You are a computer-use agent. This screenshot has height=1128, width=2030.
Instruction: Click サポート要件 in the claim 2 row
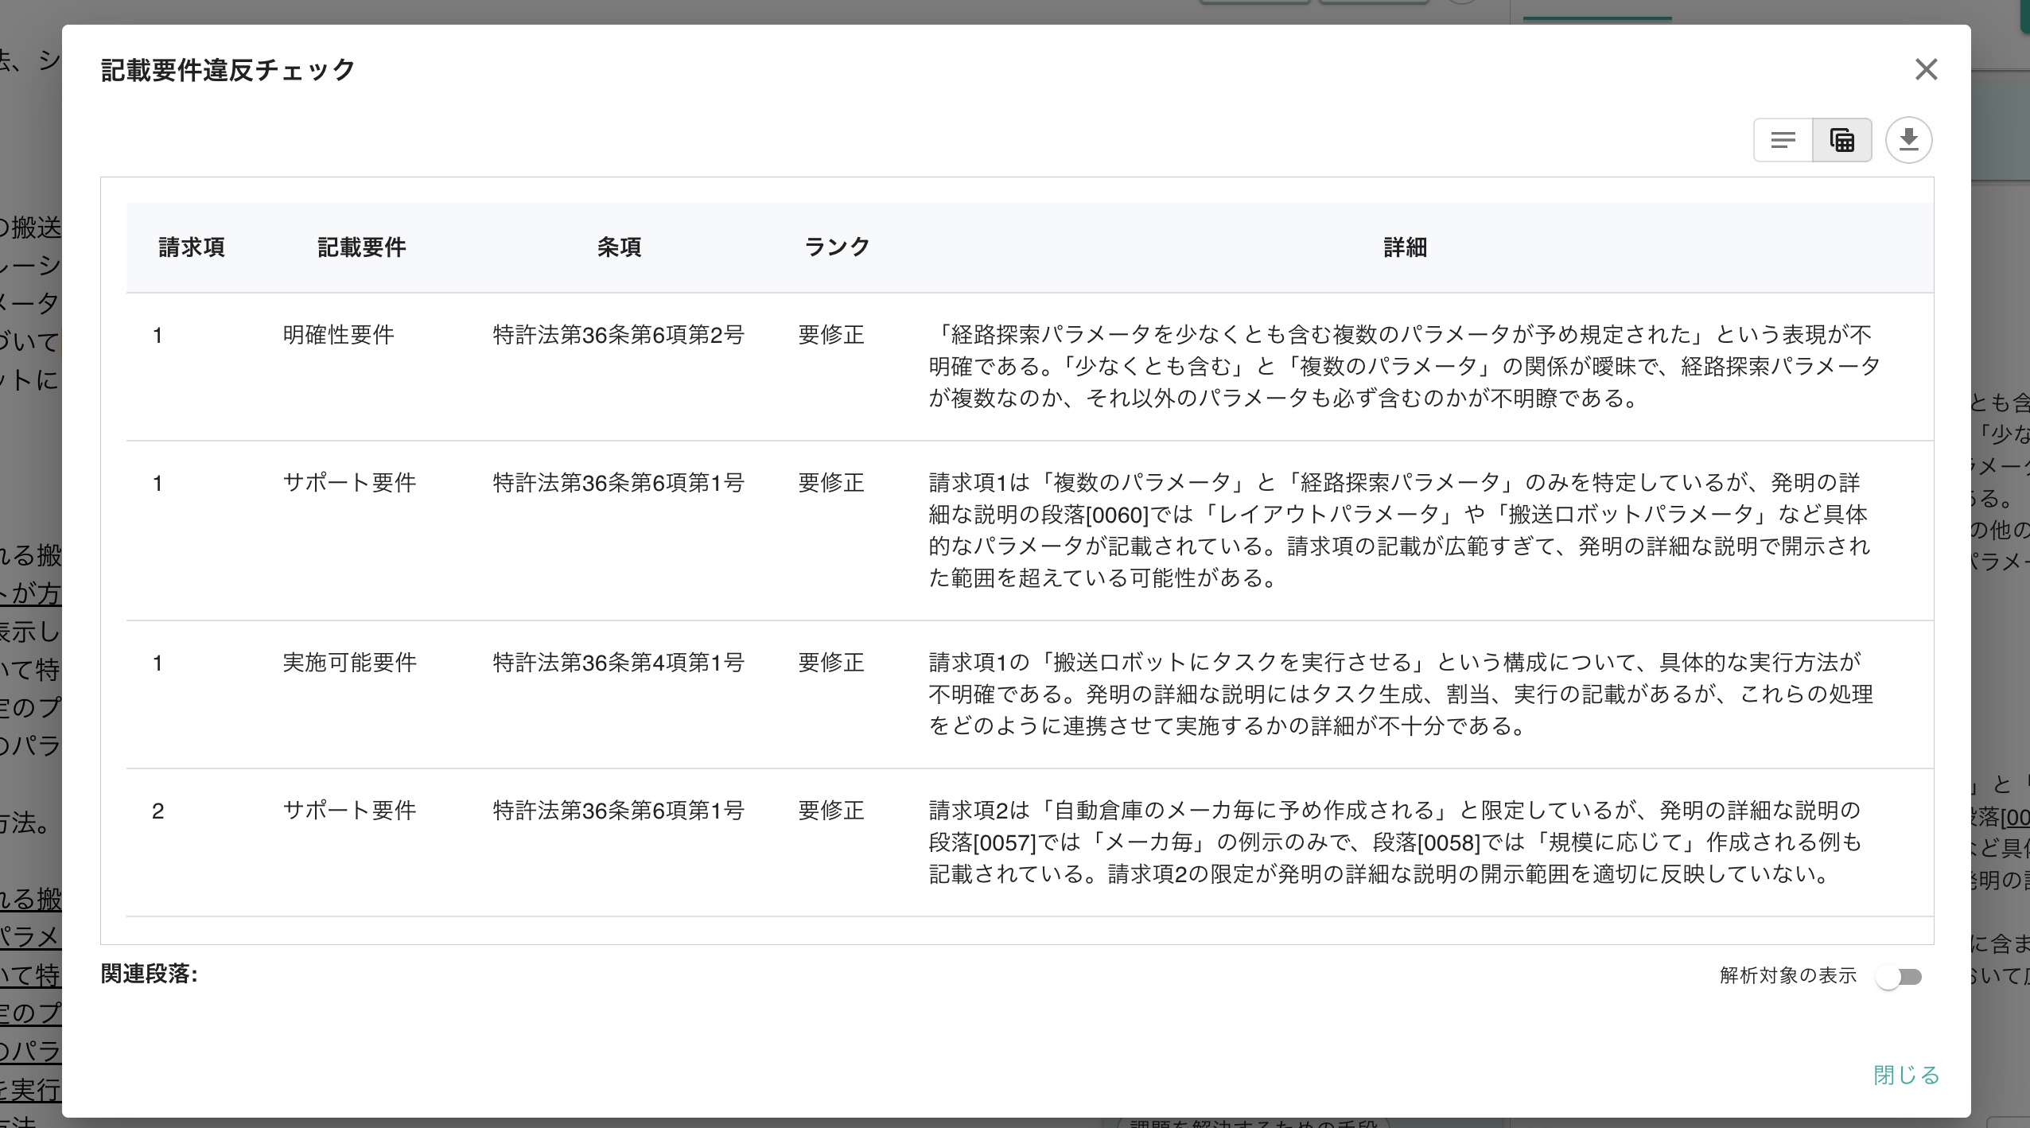click(349, 811)
